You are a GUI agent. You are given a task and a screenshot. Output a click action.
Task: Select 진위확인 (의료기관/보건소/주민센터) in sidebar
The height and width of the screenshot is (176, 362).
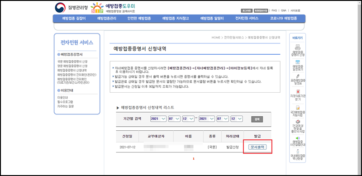(73, 81)
